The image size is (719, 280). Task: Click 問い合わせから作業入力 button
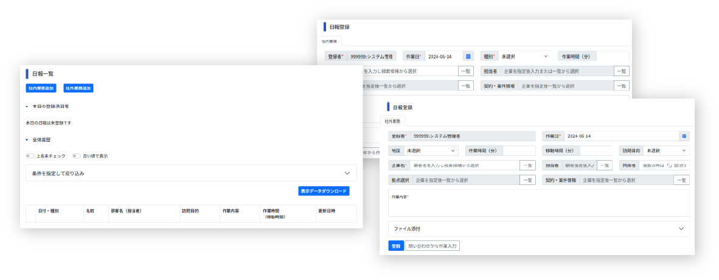(433, 246)
